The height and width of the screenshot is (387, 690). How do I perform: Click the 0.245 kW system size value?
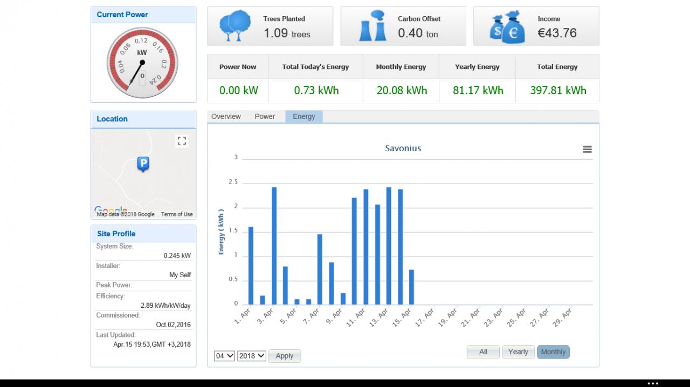pyautogui.click(x=177, y=256)
